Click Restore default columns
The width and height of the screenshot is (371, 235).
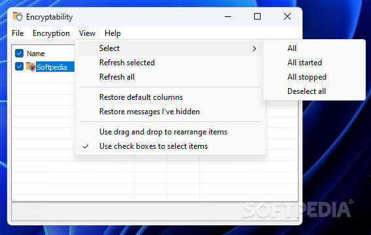170,97
